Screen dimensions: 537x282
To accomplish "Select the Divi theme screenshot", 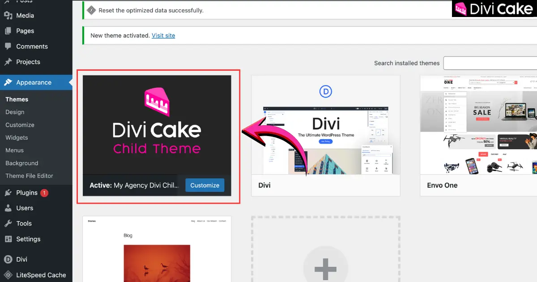I will (x=325, y=125).
